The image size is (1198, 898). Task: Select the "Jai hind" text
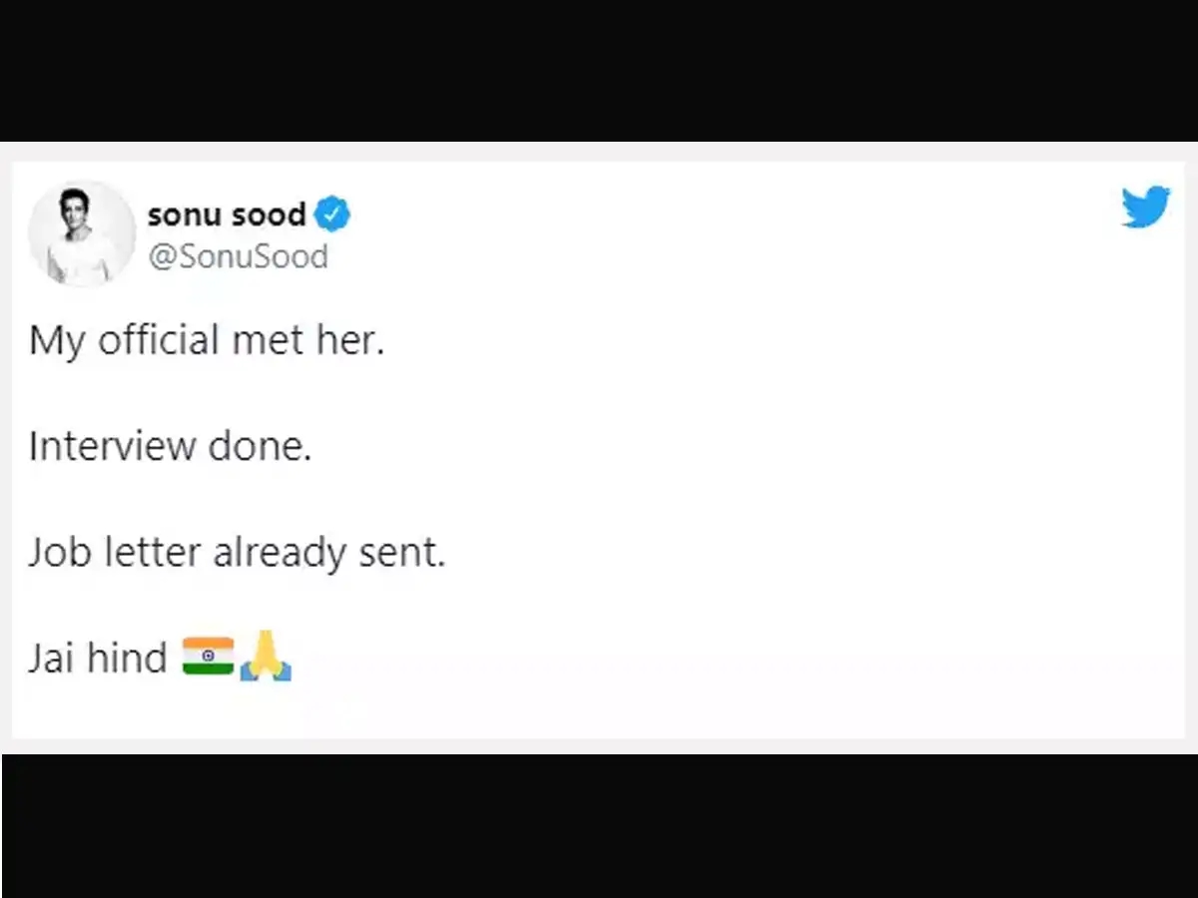(98, 659)
